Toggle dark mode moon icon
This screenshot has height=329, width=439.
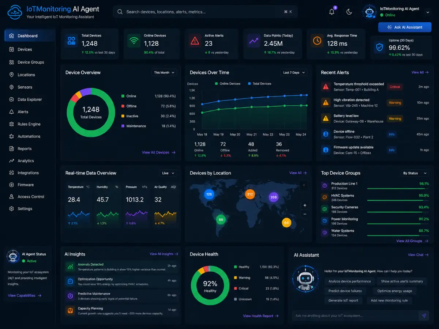click(349, 12)
